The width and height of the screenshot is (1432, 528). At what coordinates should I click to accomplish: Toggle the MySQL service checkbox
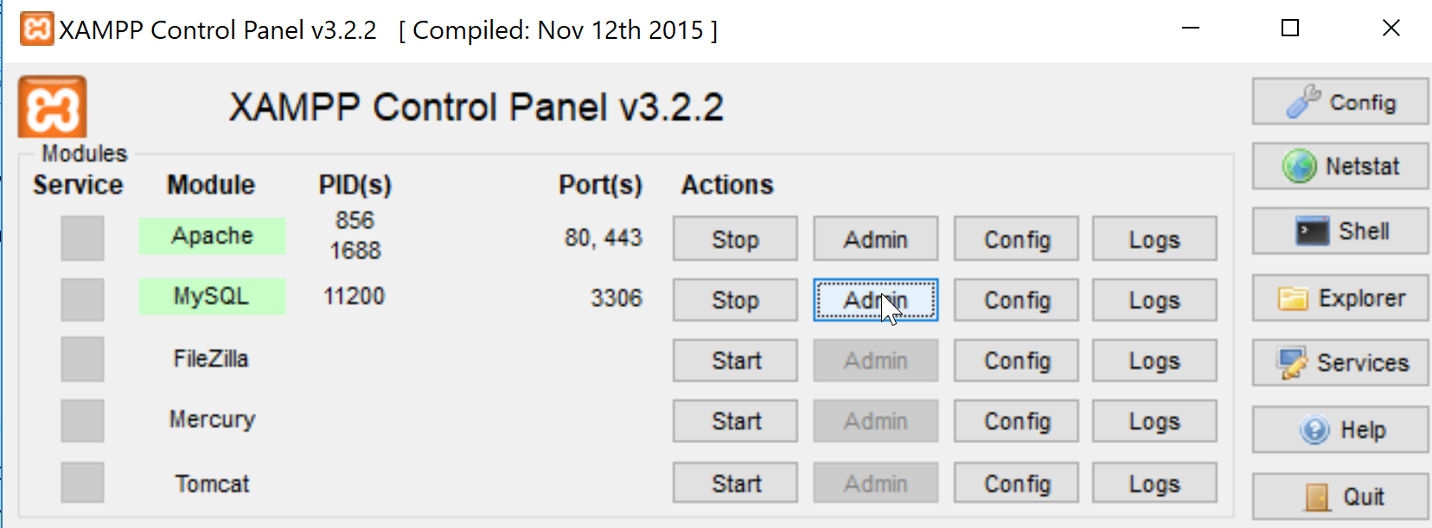(82, 300)
